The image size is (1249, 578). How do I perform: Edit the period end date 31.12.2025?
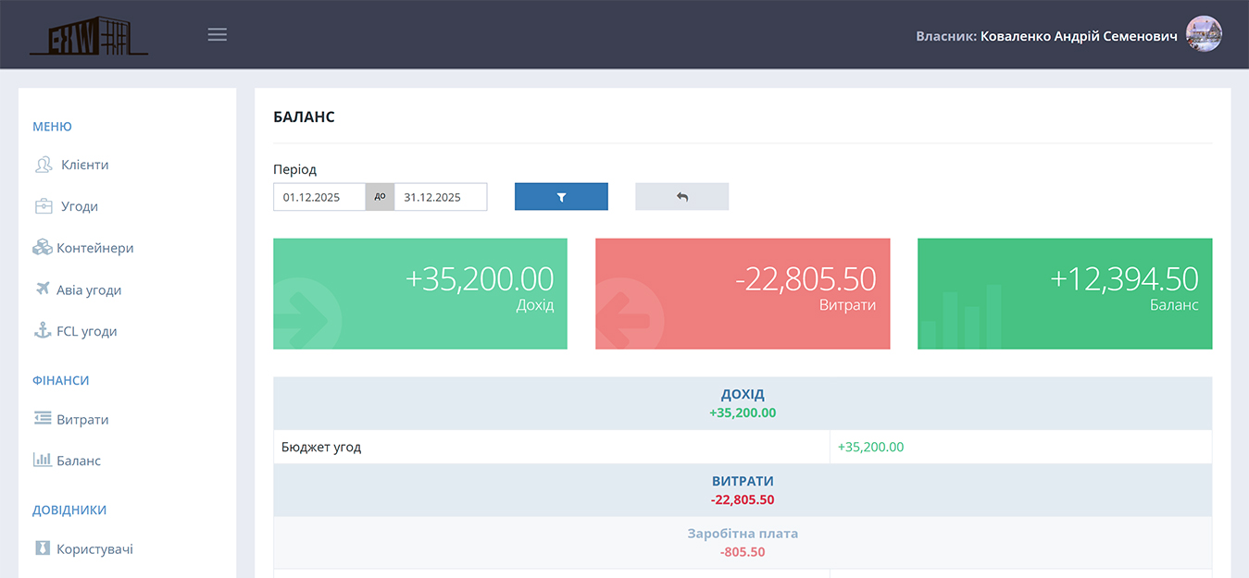tap(440, 197)
